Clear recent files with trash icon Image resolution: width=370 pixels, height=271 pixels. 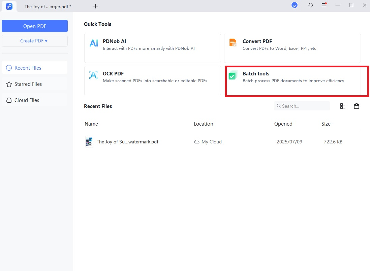click(x=357, y=106)
